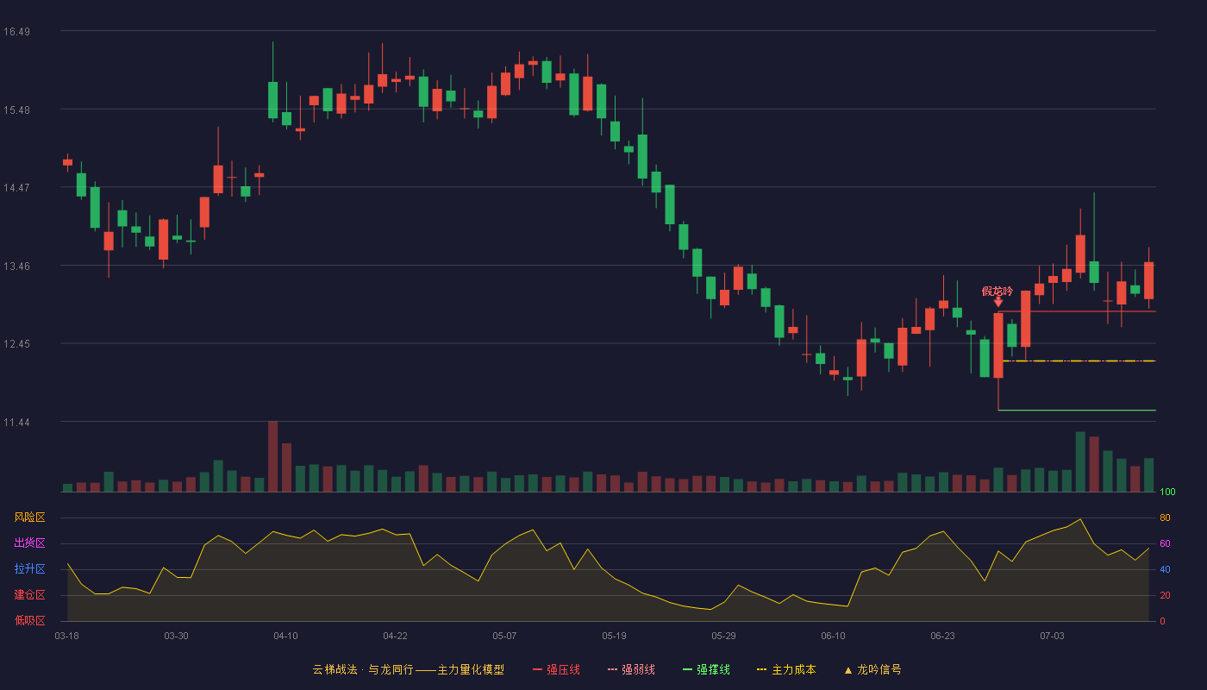Image resolution: width=1207 pixels, height=690 pixels.
Task: Click the 12.45 price axis label
Action: (16, 344)
